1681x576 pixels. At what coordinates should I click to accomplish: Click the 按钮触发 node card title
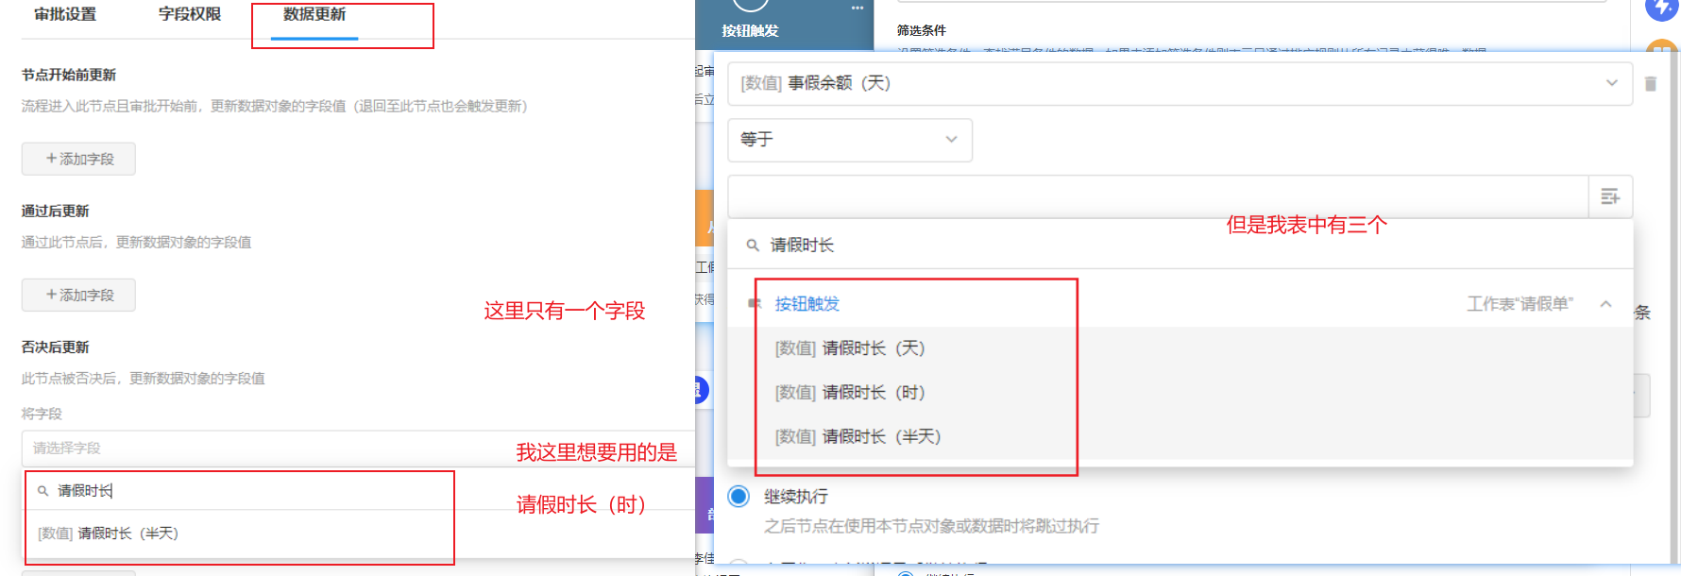point(750,31)
